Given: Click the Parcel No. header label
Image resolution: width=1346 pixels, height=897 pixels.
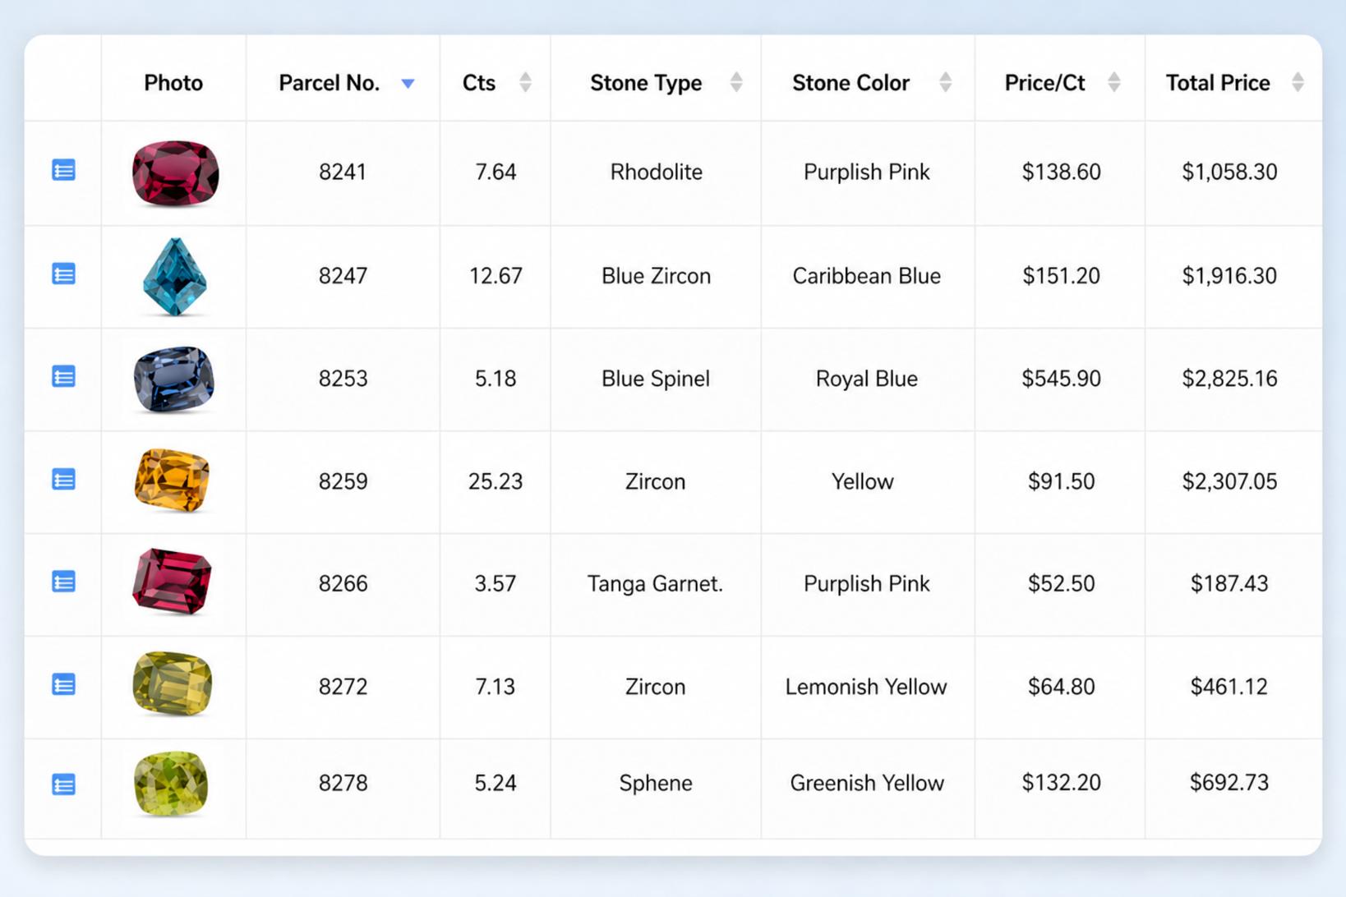Looking at the screenshot, I should coord(328,82).
